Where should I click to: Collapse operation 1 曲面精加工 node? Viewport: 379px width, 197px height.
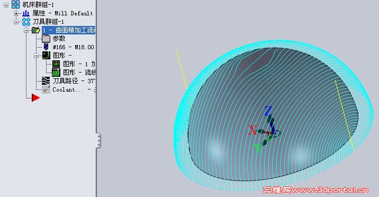[x=26, y=31]
